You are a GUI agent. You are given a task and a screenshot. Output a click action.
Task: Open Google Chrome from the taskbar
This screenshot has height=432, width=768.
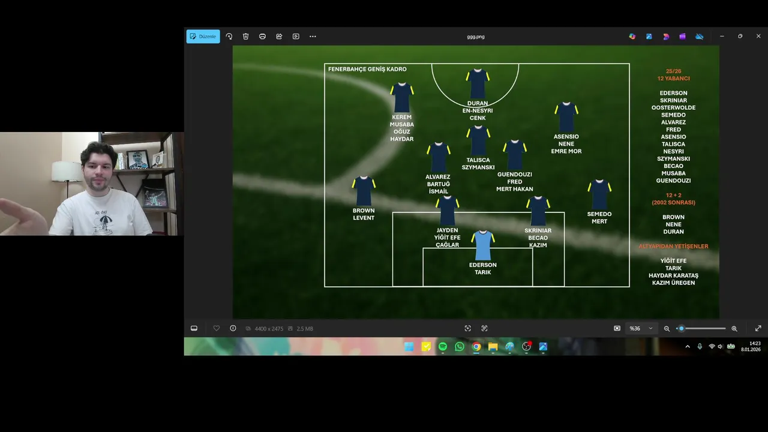pyautogui.click(x=476, y=346)
